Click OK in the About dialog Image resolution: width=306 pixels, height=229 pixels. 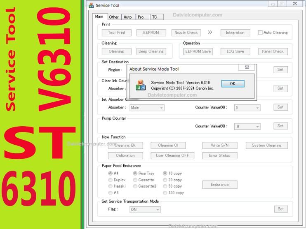(x=233, y=83)
